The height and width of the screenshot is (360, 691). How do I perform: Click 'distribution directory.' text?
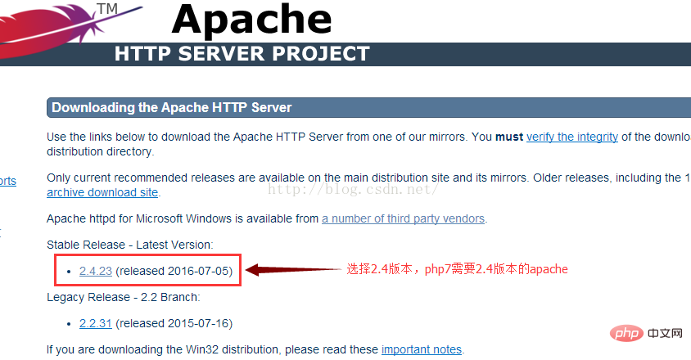coord(101,151)
